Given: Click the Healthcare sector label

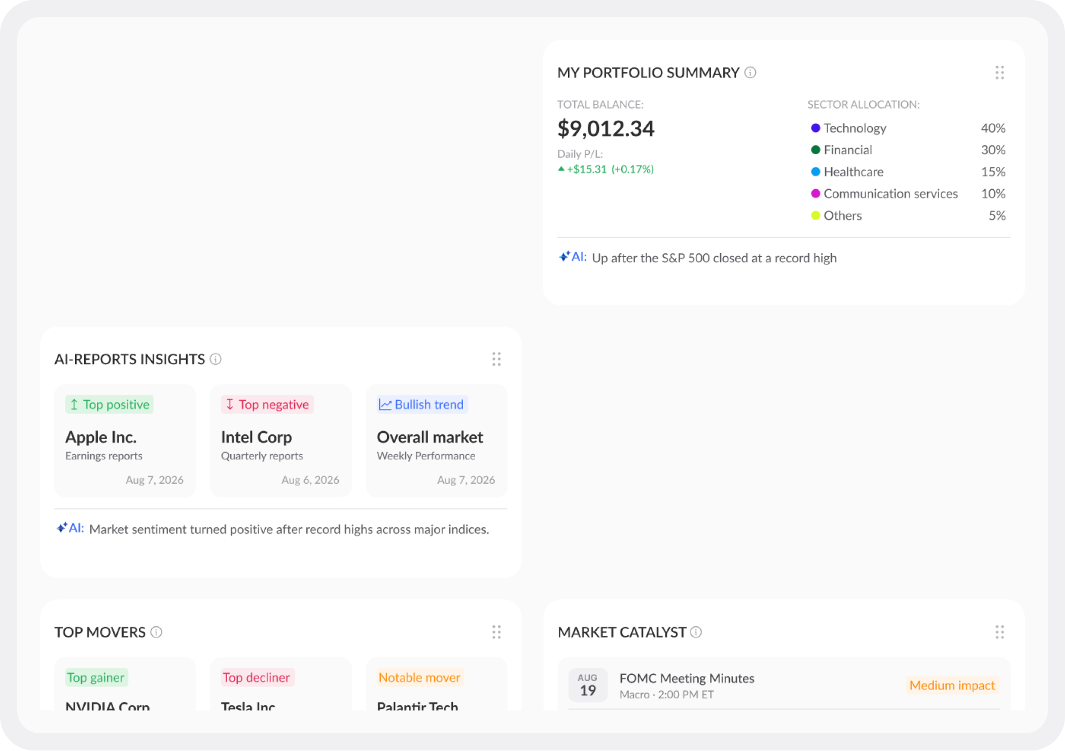Looking at the screenshot, I should [x=854, y=172].
